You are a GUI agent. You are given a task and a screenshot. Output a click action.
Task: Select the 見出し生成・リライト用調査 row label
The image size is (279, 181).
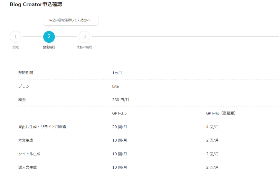click(42, 127)
